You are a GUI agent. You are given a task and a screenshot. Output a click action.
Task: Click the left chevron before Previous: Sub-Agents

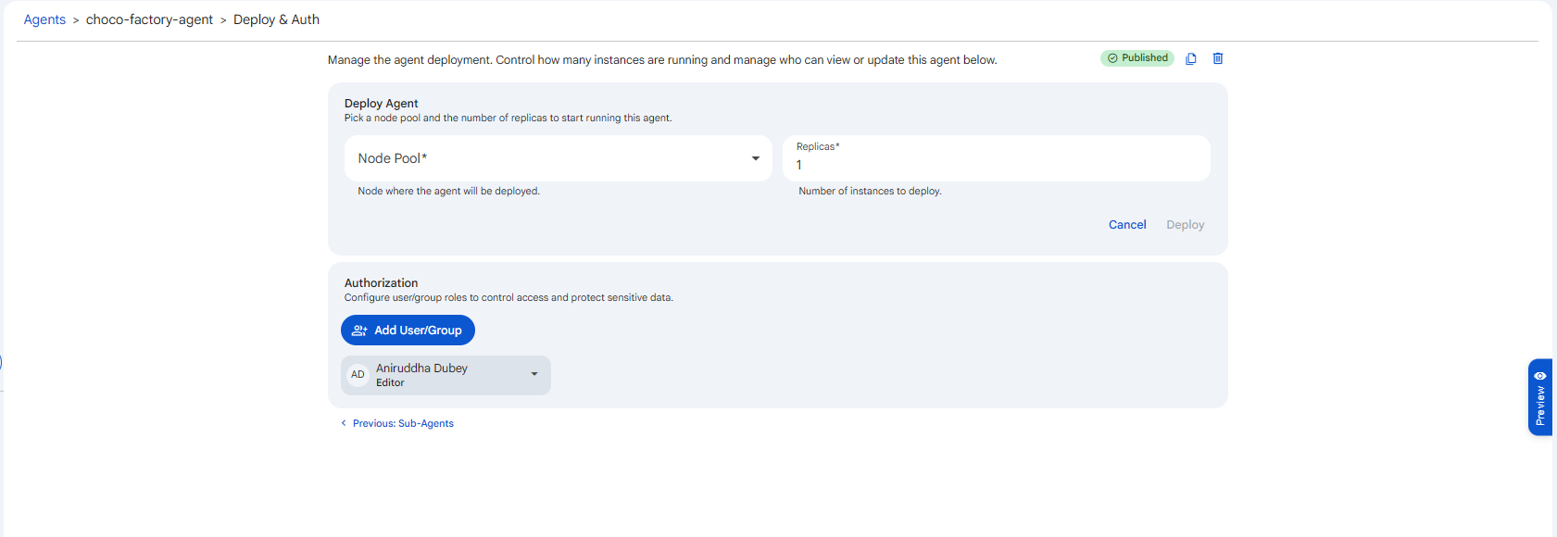coord(344,423)
